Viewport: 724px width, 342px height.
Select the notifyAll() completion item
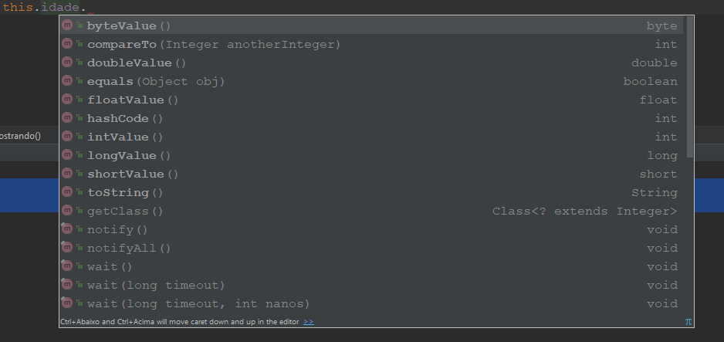coord(372,248)
